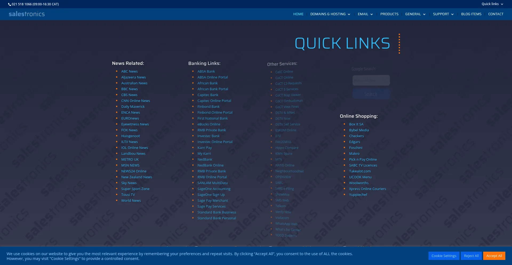Click the salestronics logo

tap(27, 14)
